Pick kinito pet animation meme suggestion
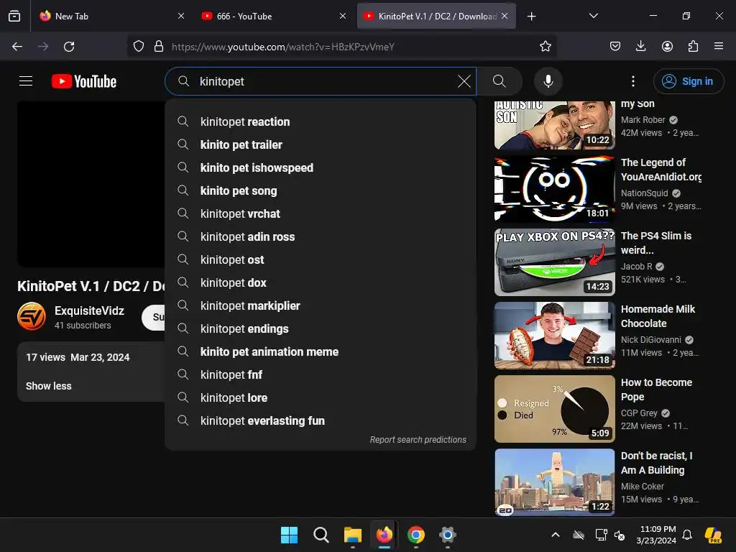 tap(321, 351)
